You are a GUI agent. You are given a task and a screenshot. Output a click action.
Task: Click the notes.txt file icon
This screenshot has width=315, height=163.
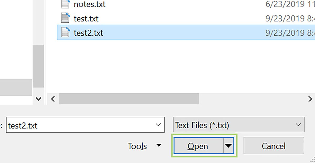pos(65,4)
